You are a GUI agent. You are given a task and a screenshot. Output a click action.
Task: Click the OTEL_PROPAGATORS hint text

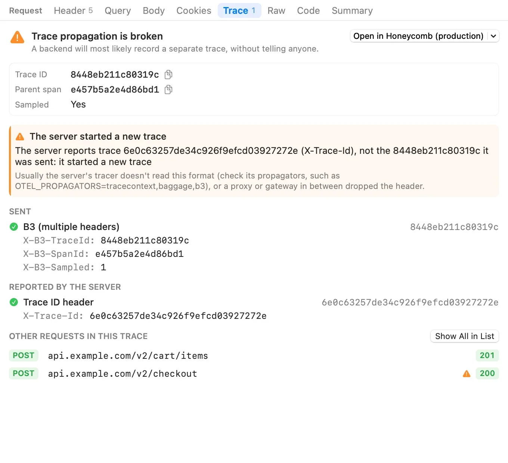click(x=220, y=181)
